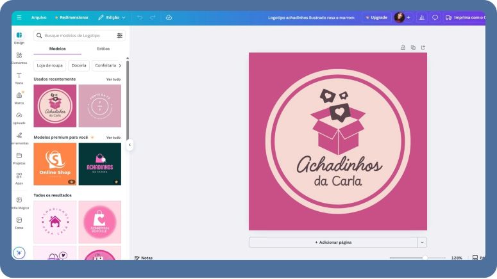Click the Canva assistant sparkle button
Viewport: 497px width, 279px height.
pyautogui.click(x=19, y=253)
